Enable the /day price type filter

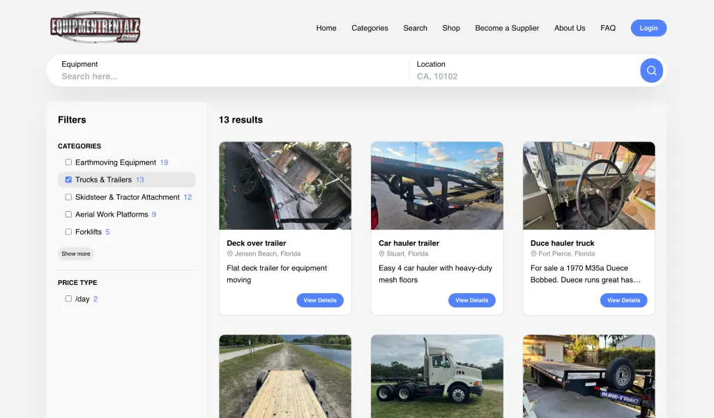tap(68, 298)
